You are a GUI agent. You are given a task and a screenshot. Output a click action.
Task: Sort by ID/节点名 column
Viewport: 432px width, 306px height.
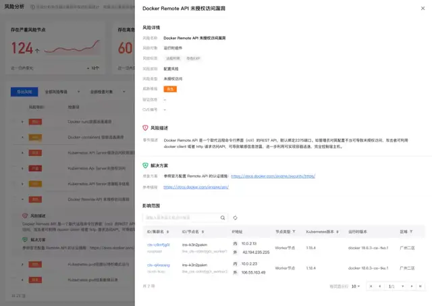(x=203, y=231)
